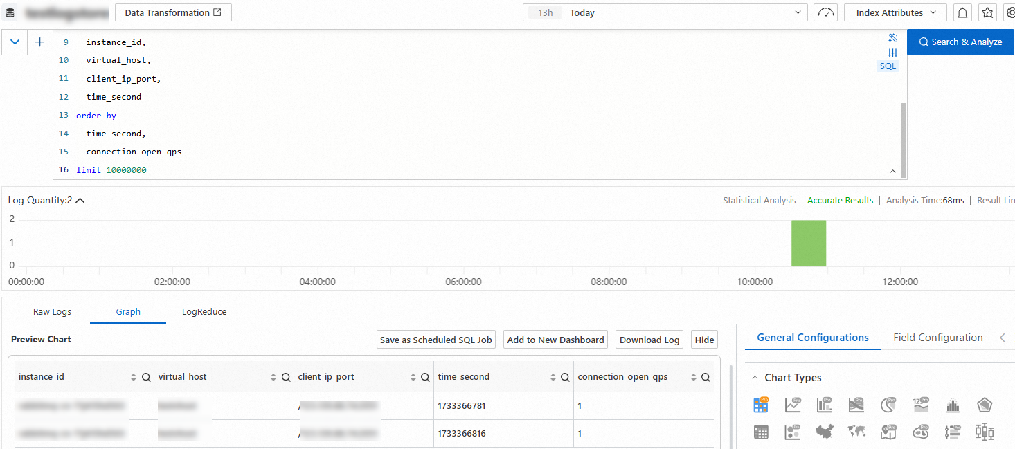Select the Table Pro chart type
Screen dimensions: 1015x449
click(x=761, y=405)
